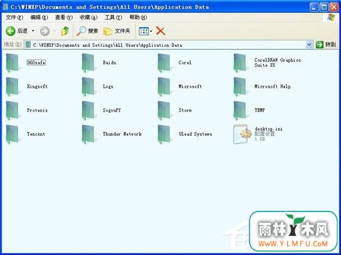Open the 编辑(E) menu
This screenshot has width=341, height=255.
(x=39, y=17)
